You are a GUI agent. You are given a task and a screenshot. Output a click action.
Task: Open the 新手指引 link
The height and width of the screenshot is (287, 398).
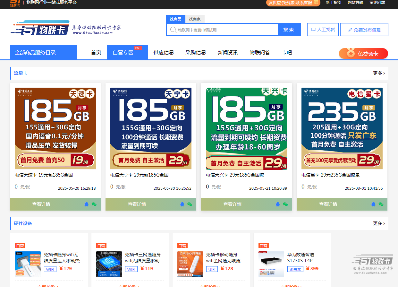(x=334, y=3)
